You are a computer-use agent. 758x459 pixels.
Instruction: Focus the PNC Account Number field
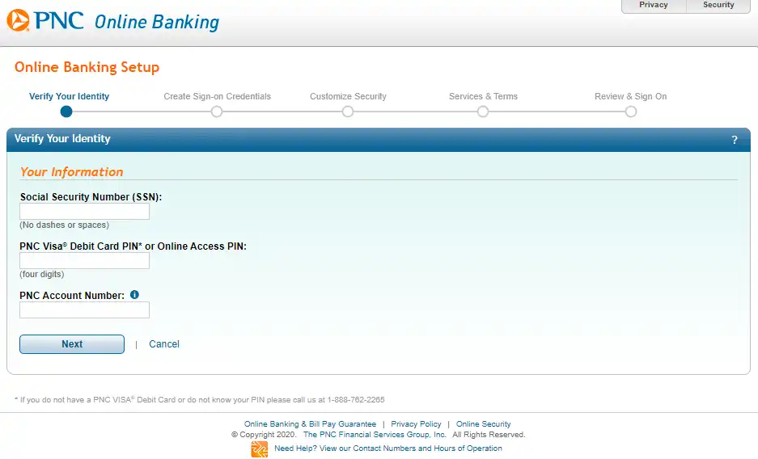pyautogui.click(x=85, y=310)
